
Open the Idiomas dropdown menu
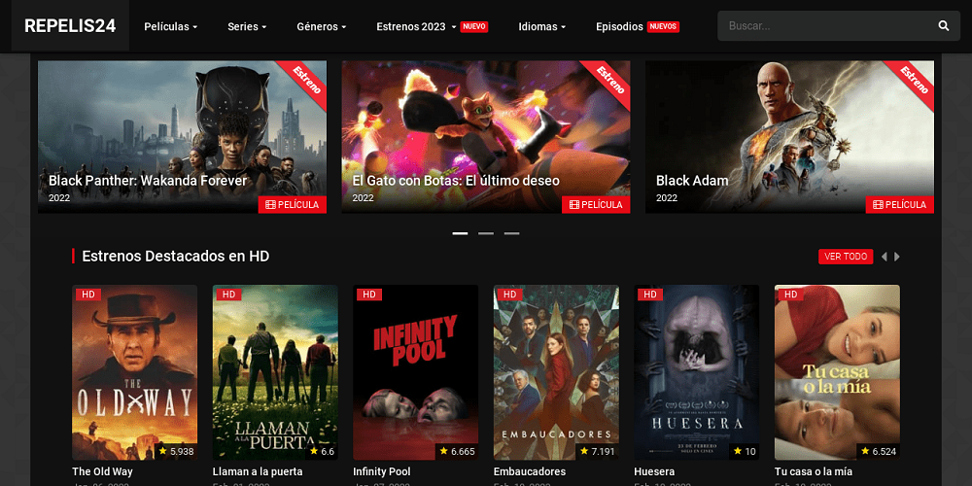tap(541, 26)
